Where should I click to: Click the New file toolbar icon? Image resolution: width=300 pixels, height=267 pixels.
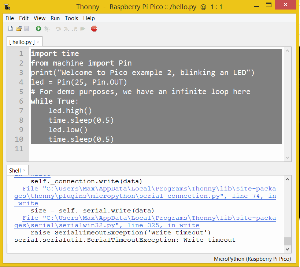pos(10,29)
